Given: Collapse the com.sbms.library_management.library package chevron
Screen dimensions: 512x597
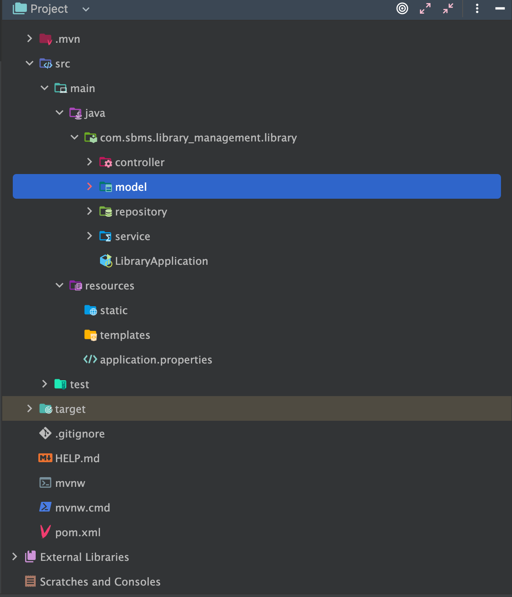Looking at the screenshot, I should [x=74, y=137].
